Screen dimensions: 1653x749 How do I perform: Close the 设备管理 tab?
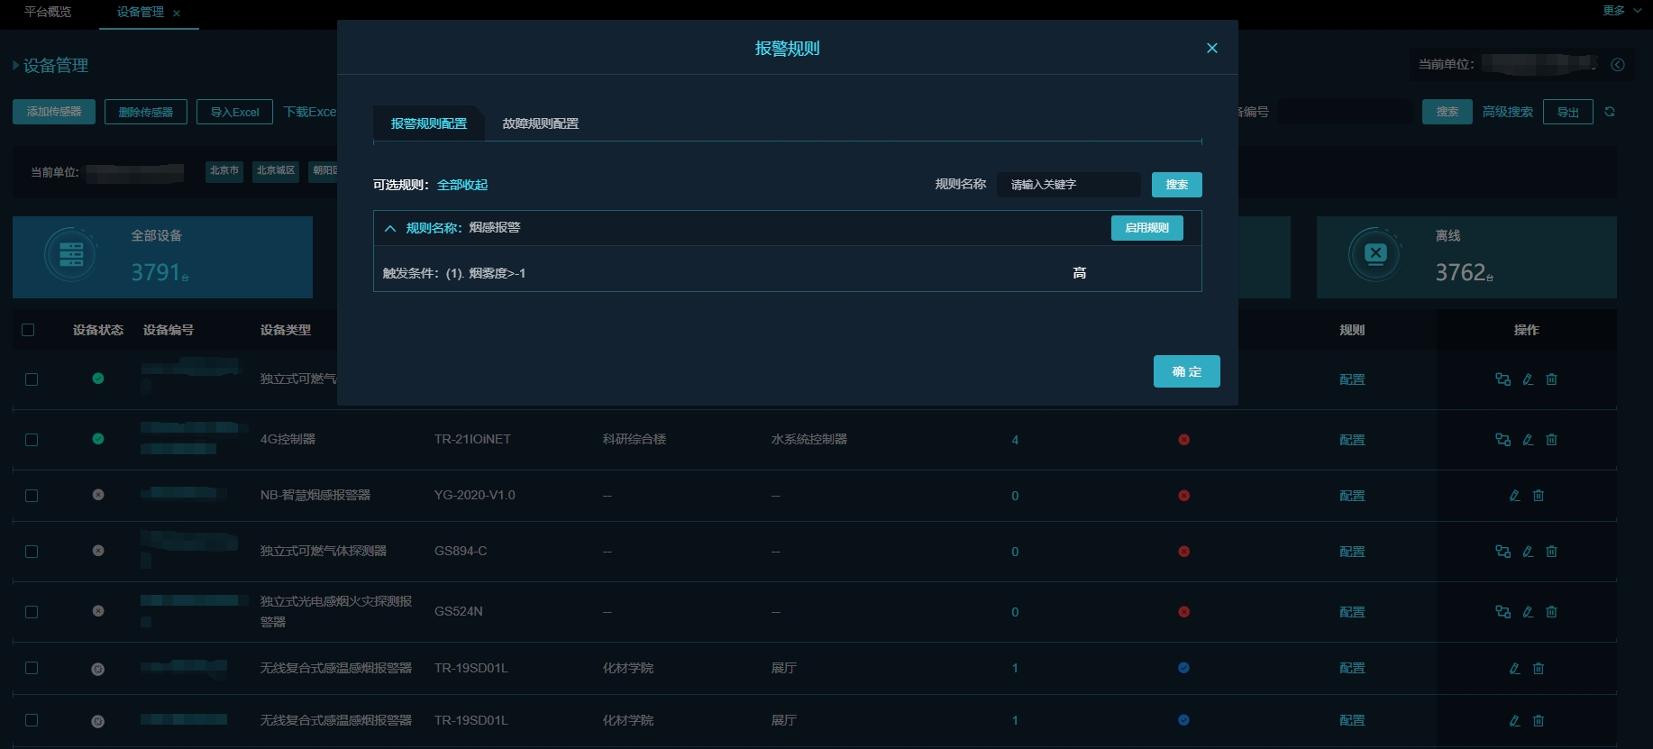point(177,14)
